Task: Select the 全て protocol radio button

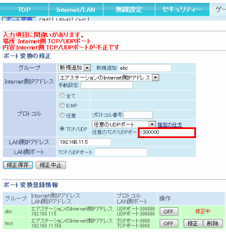Action: point(62,96)
